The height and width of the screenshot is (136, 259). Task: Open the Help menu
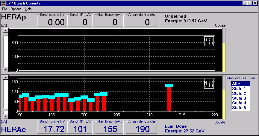(28, 9)
